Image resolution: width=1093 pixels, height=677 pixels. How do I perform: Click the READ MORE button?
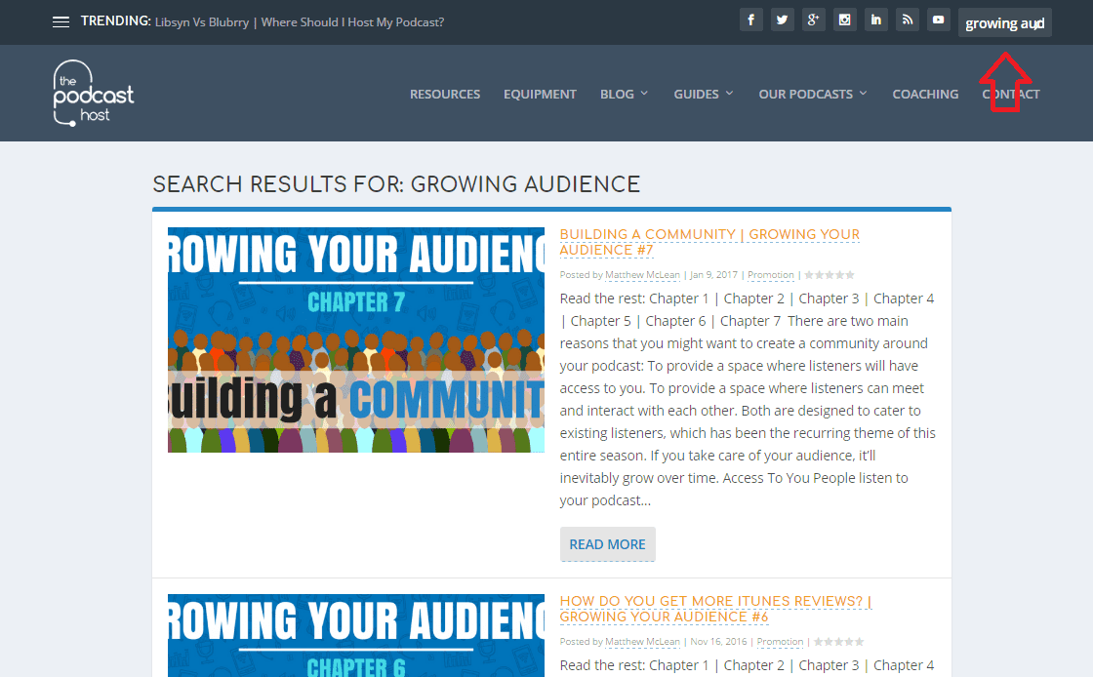pyautogui.click(x=607, y=544)
